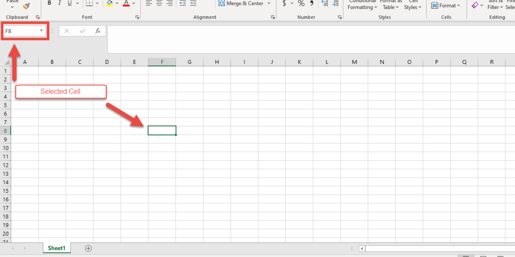Expand the Name Box dropdown arrow
Viewport: 515px width, 257px height.
[x=41, y=31]
